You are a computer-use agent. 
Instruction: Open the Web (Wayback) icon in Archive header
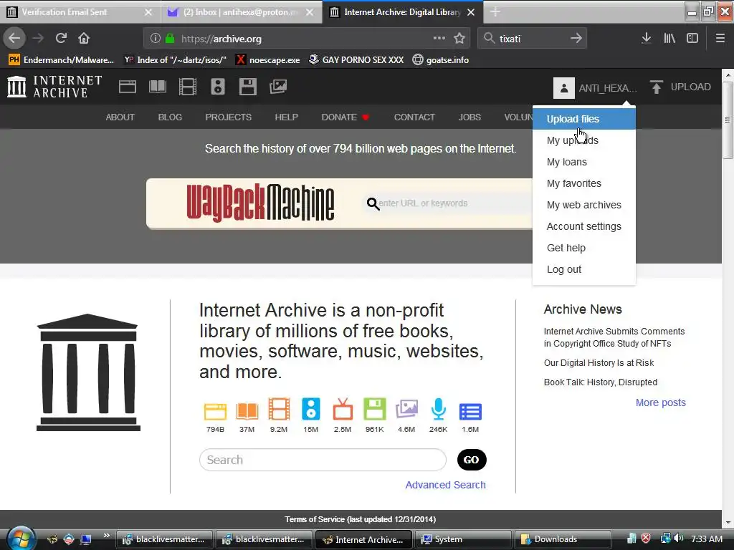click(128, 87)
